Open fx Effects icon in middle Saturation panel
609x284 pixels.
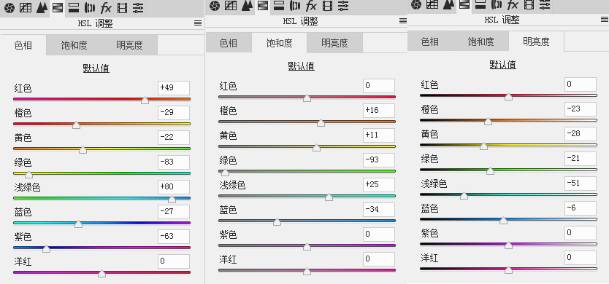310,5
